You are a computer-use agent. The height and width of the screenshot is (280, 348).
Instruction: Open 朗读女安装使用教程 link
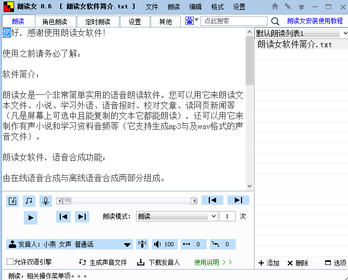point(315,21)
